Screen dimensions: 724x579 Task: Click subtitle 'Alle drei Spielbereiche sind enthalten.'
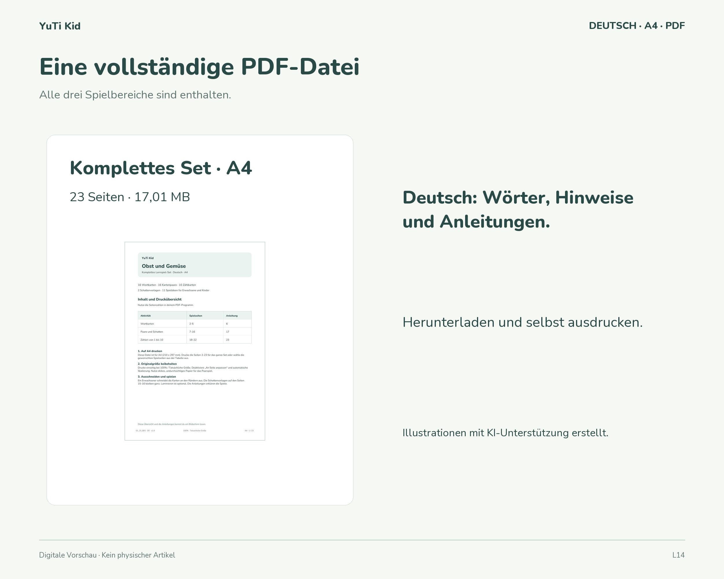click(x=135, y=95)
